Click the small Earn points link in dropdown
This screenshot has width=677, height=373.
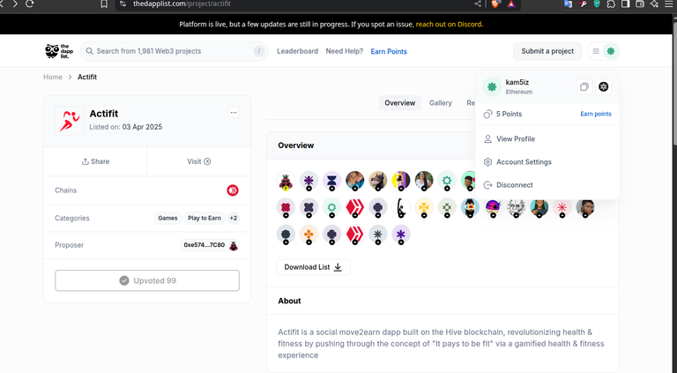(596, 114)
